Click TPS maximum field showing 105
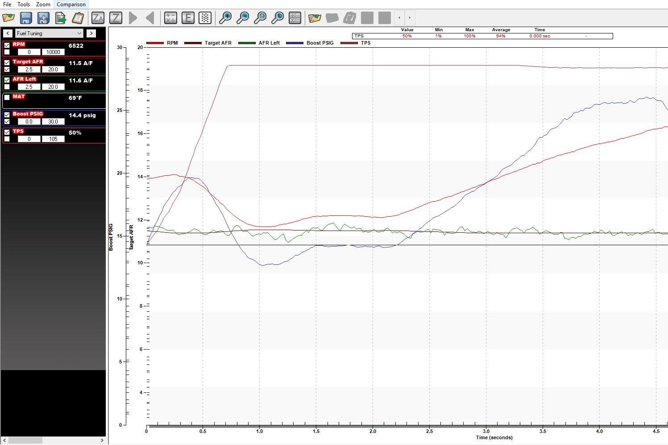This screenshot has height=445, width=668. pyautogui.click(x=53, y=139)
